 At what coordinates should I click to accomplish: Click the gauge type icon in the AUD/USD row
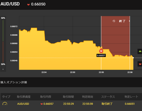click(5, 104)
